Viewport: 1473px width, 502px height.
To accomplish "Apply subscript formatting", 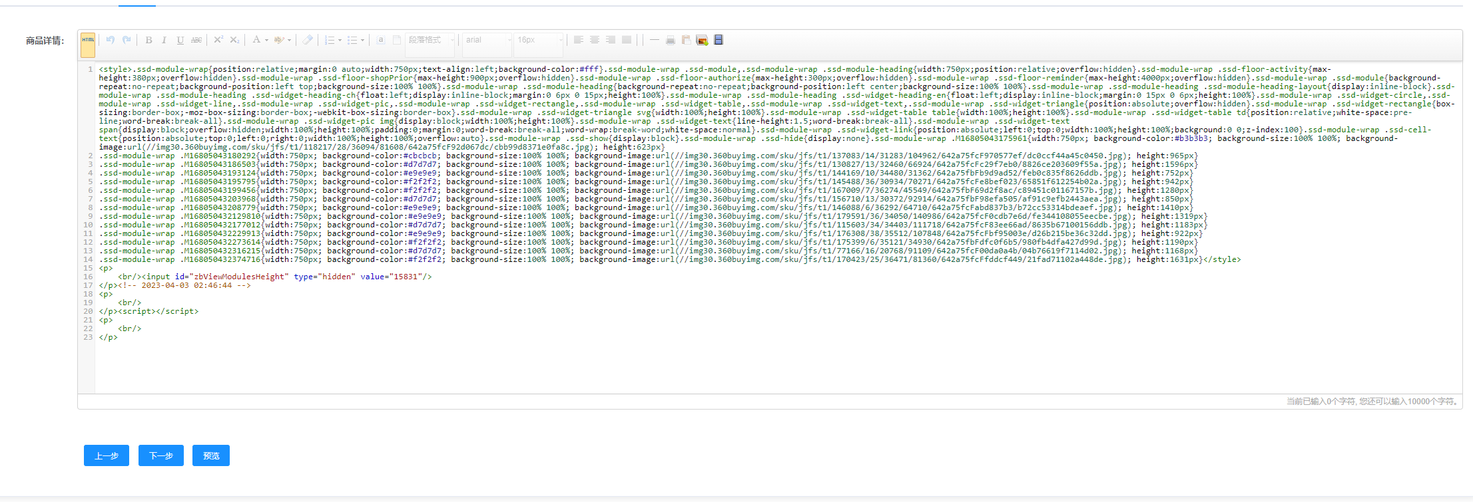I will click(234, 40).
